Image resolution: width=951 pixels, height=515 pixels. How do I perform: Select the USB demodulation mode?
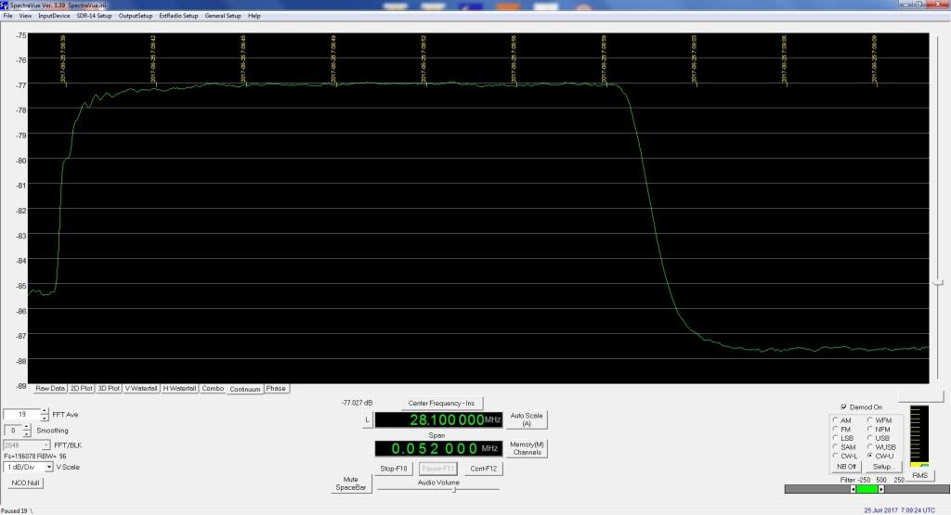(870, 438)
